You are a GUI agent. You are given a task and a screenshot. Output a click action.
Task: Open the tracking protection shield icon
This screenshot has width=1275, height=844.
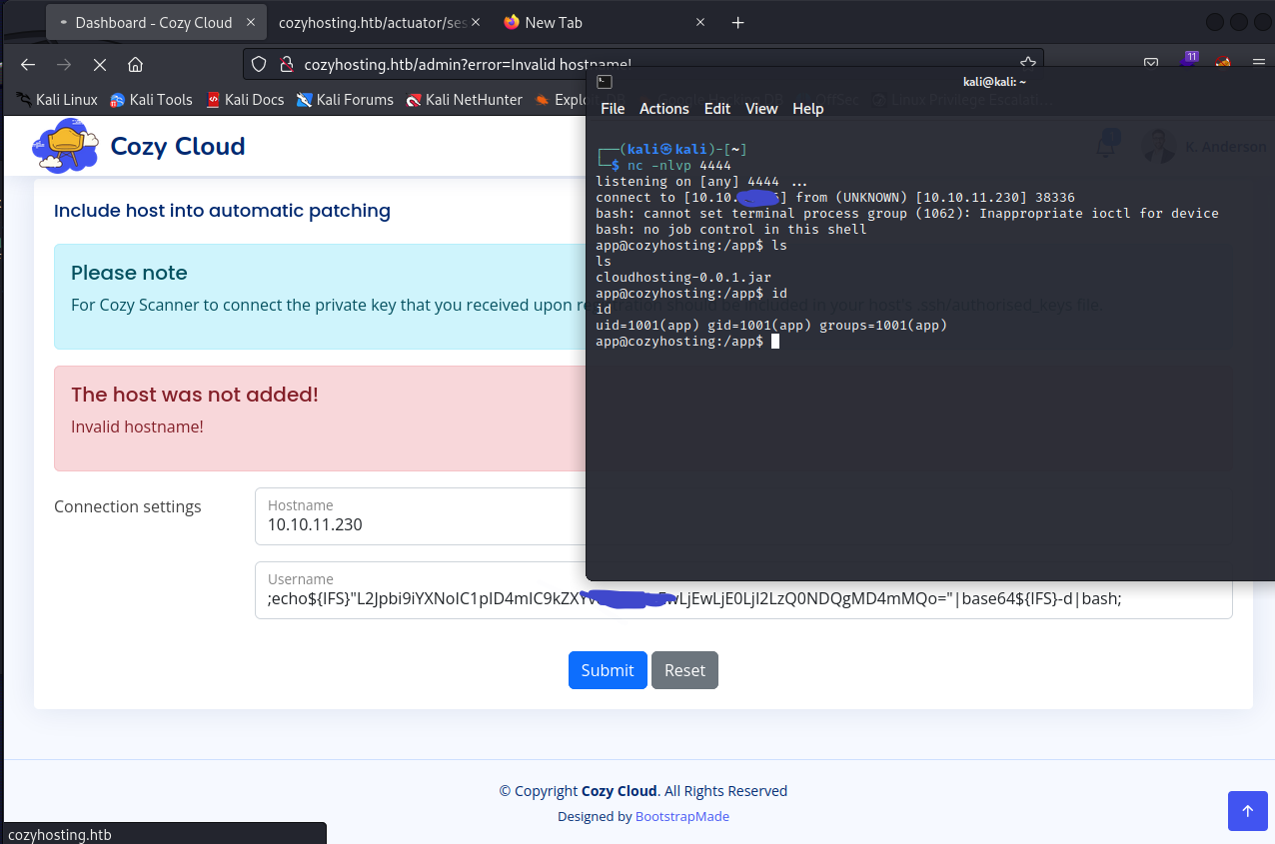pyautogui.click(x=259, y=64)
